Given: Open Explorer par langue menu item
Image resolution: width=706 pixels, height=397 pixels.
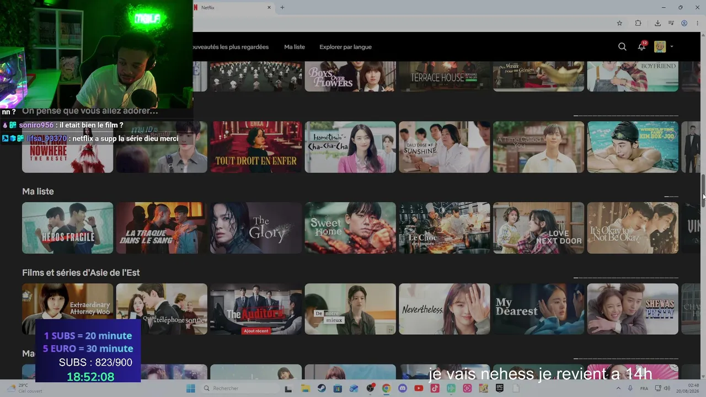Looking at the screenshot, I should click(345, 47).
